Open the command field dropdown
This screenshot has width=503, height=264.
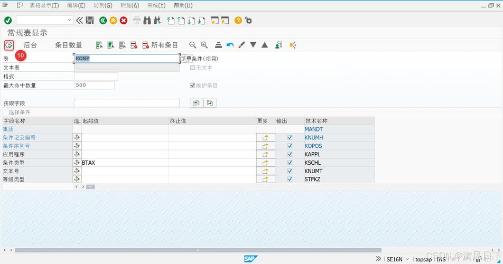pyautogui.click(x=70, y=20)
